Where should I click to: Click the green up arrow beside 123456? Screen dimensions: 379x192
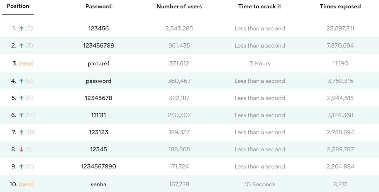[21, 29]
